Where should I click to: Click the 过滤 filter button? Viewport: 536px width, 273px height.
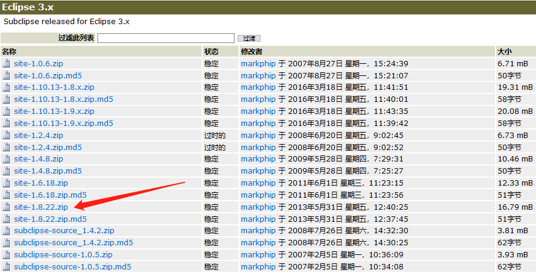[x=249, y=39]
